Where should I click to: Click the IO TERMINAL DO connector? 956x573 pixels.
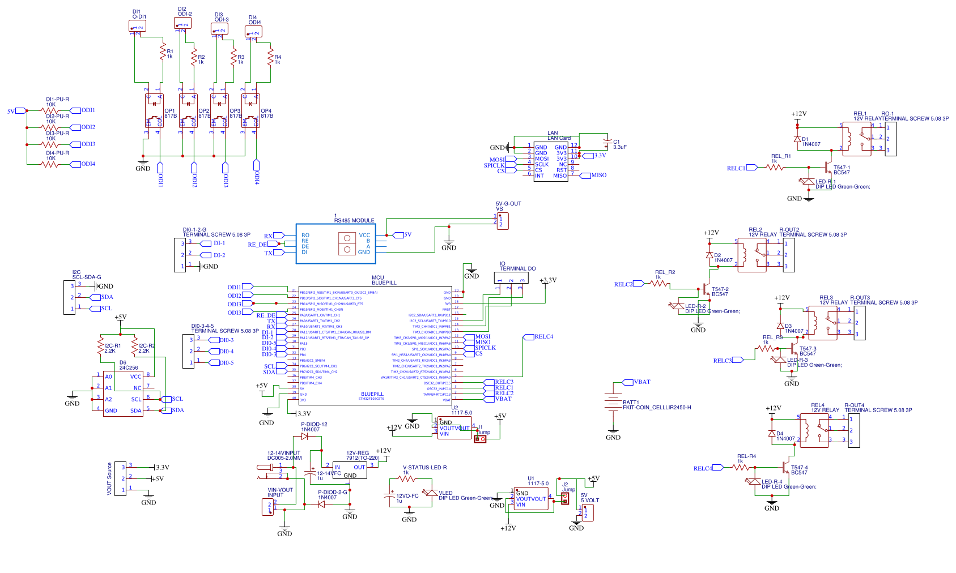coord(511,277)
